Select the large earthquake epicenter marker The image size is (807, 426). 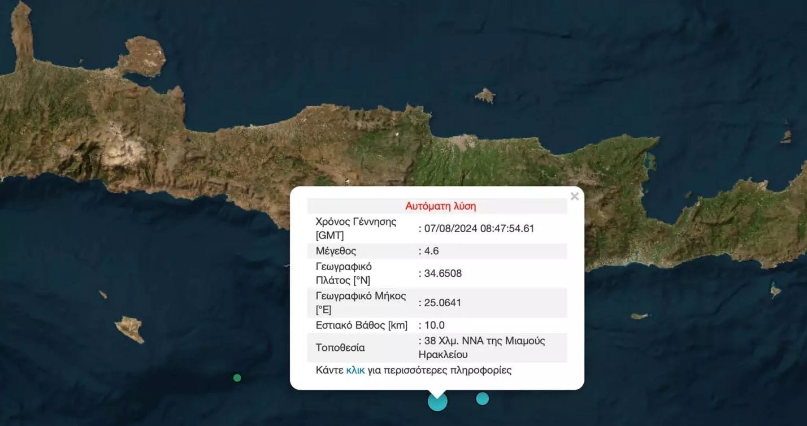tap(436, 401)
